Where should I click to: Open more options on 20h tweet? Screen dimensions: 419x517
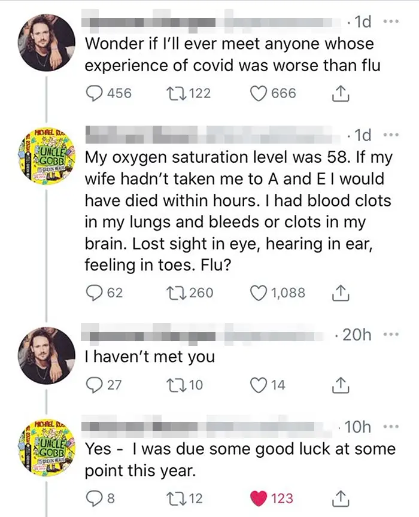click(390, 335)
